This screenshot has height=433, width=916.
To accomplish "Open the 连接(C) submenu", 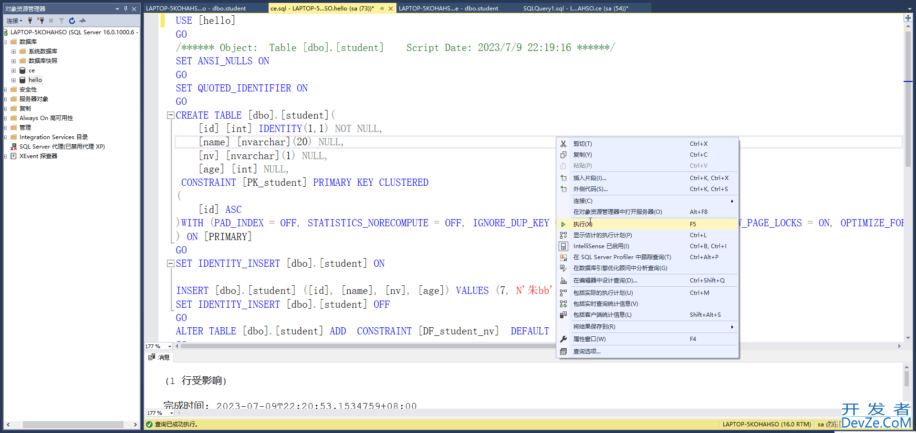I will pyautogui.click(x=648, y=201).
